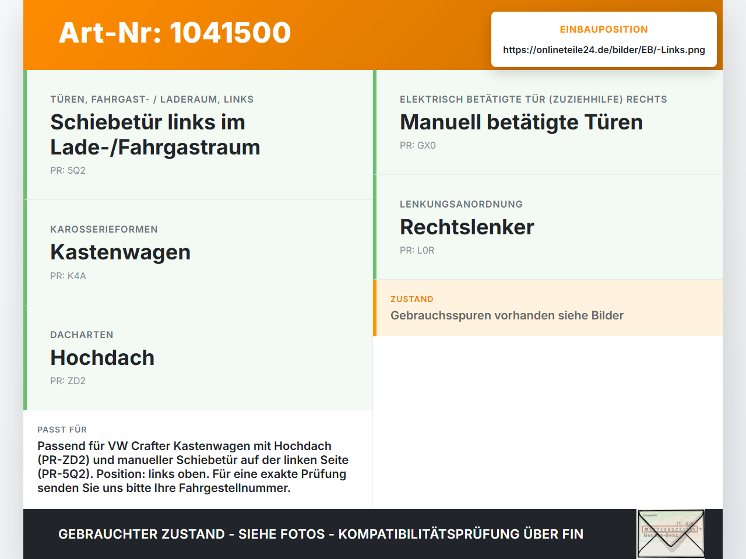
Task: Click the Zustand condition notice box
Action: pyautogui.click(x=548, y=308)
